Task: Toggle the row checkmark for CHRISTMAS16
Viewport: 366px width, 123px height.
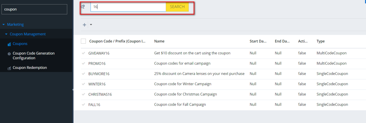Action: [84, 94]
